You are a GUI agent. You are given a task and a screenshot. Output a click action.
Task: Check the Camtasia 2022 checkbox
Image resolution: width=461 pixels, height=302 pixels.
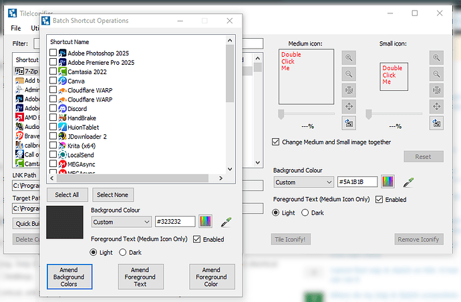coord(53,71)
